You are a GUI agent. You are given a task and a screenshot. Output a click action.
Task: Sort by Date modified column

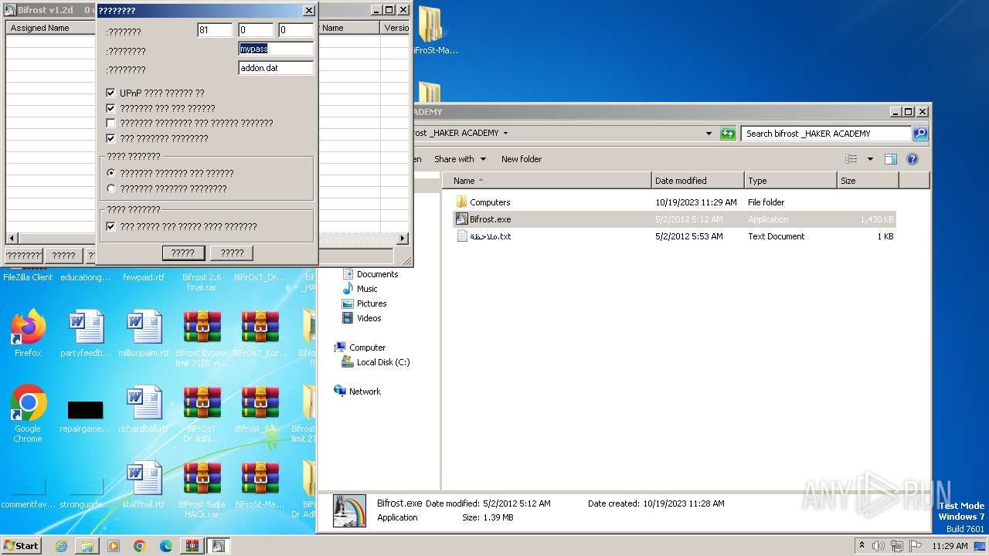698,181
